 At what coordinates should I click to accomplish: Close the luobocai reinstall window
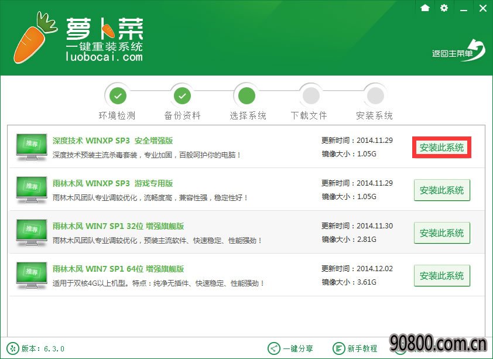point(483,8)
